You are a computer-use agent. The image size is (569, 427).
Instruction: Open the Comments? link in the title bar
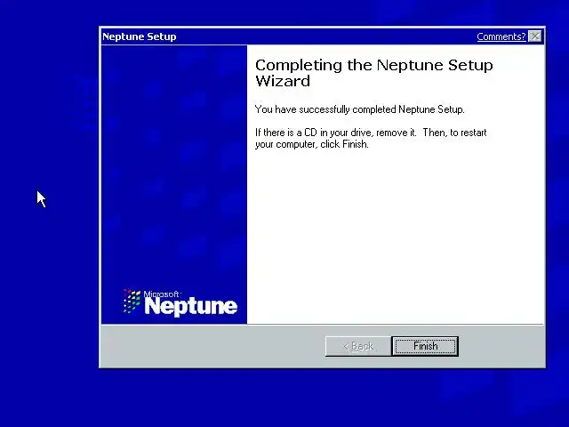[x=501, y=36]
